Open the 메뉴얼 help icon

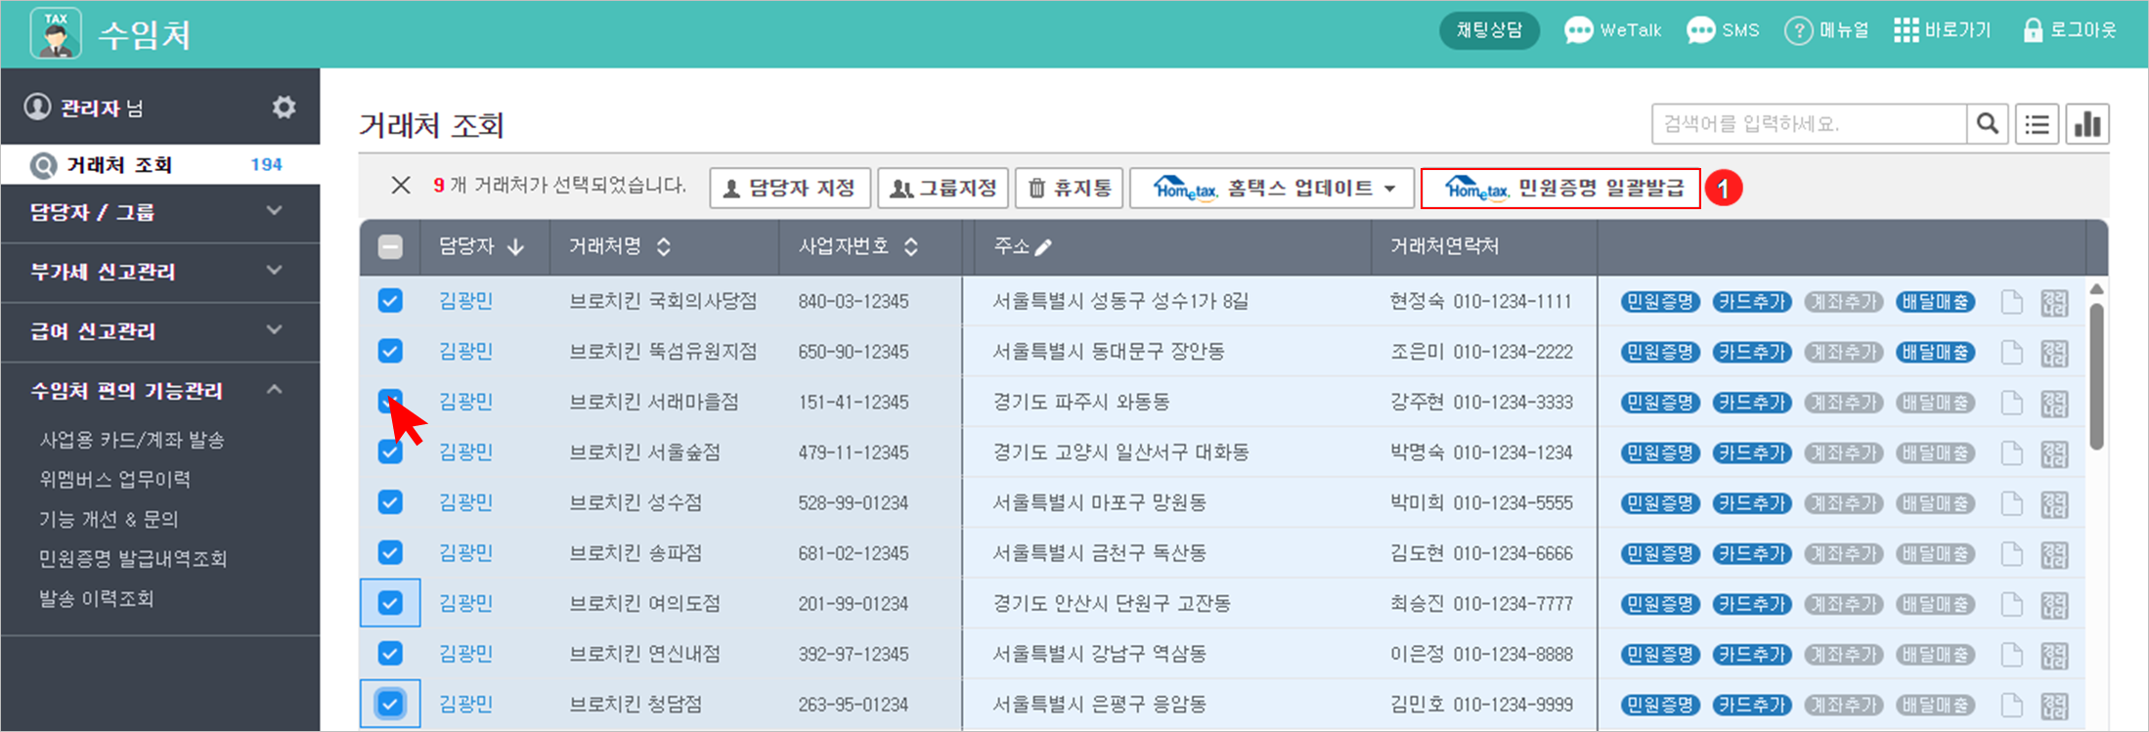(1798, 31)
